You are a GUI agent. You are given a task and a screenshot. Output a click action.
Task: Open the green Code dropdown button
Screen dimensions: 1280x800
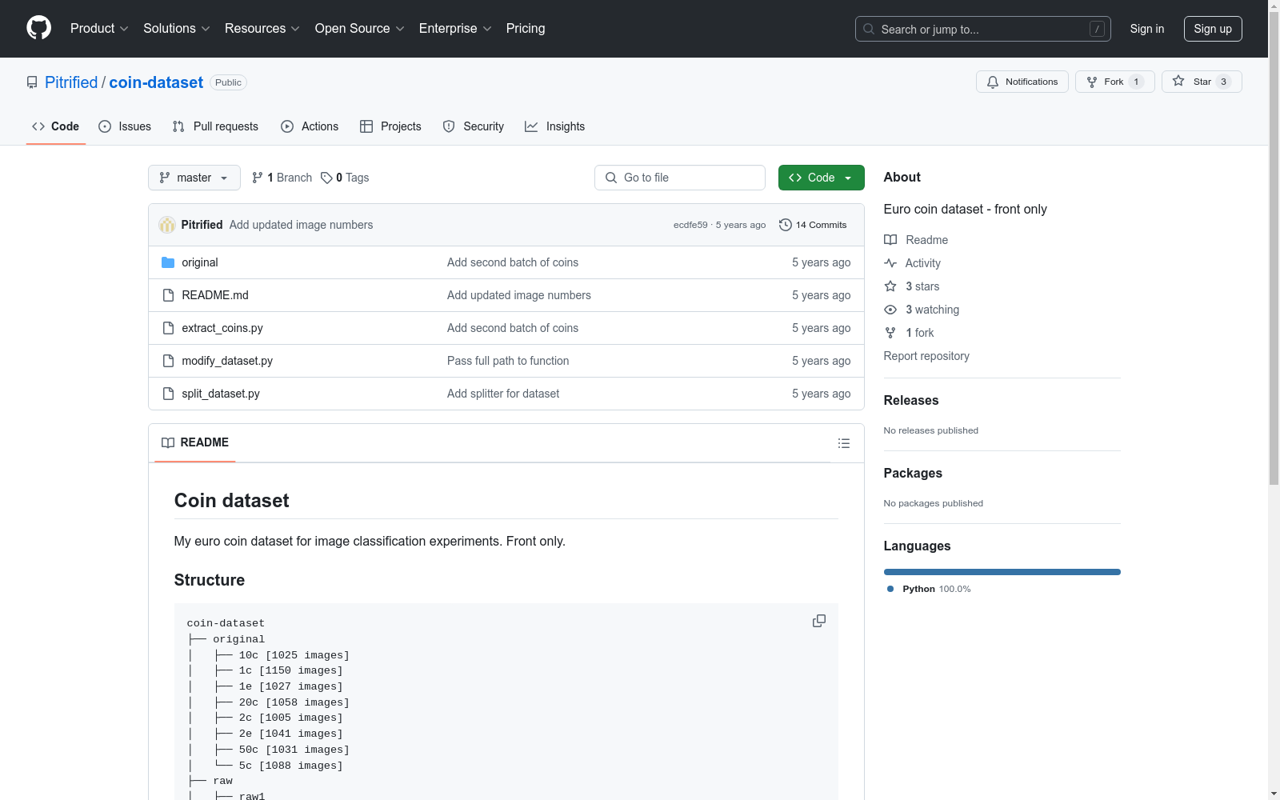821,178
